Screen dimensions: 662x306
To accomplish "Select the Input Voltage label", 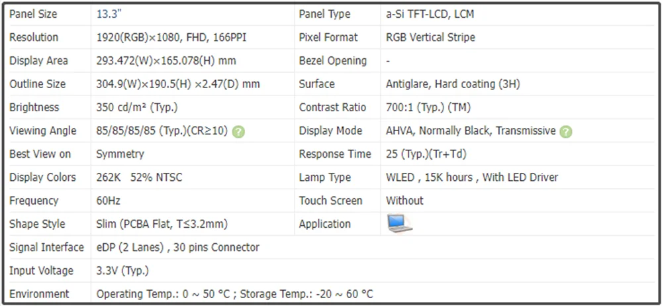I will coord(42,271).
